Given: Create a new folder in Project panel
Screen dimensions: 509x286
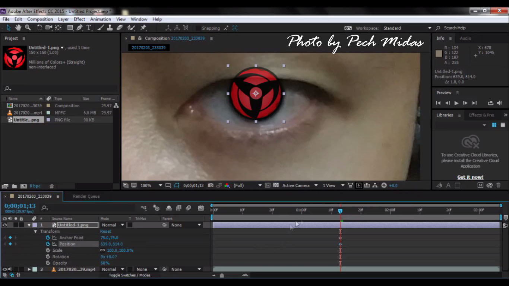Looking at the screenshot, I should [15, 186].
